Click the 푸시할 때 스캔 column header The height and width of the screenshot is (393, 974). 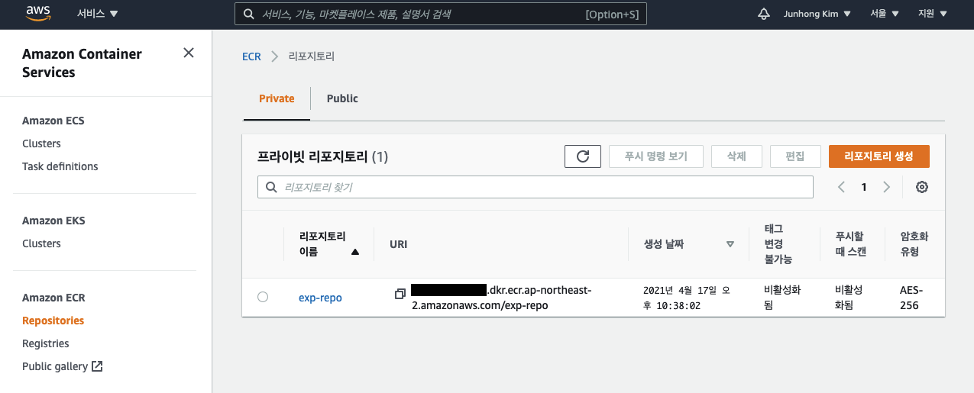point(852,244)
